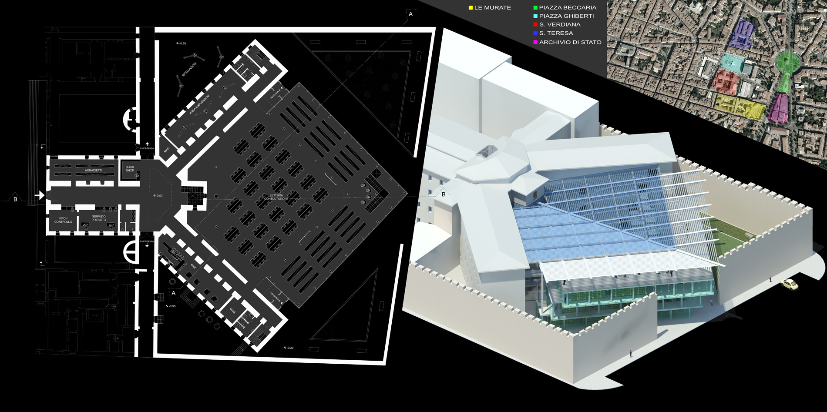
Task: Click the cyan PIAZZA GHIBERTI legend swatch
Action: click(x=535, y=16)
